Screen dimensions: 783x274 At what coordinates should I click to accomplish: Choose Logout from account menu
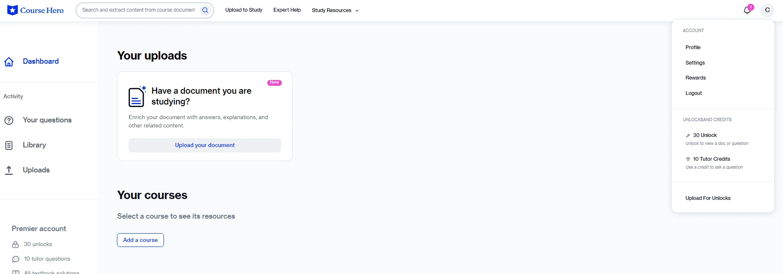pyautogui.click(x=694, y=93)
